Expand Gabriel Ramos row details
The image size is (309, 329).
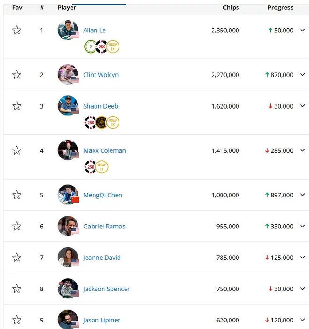[302, 226]
